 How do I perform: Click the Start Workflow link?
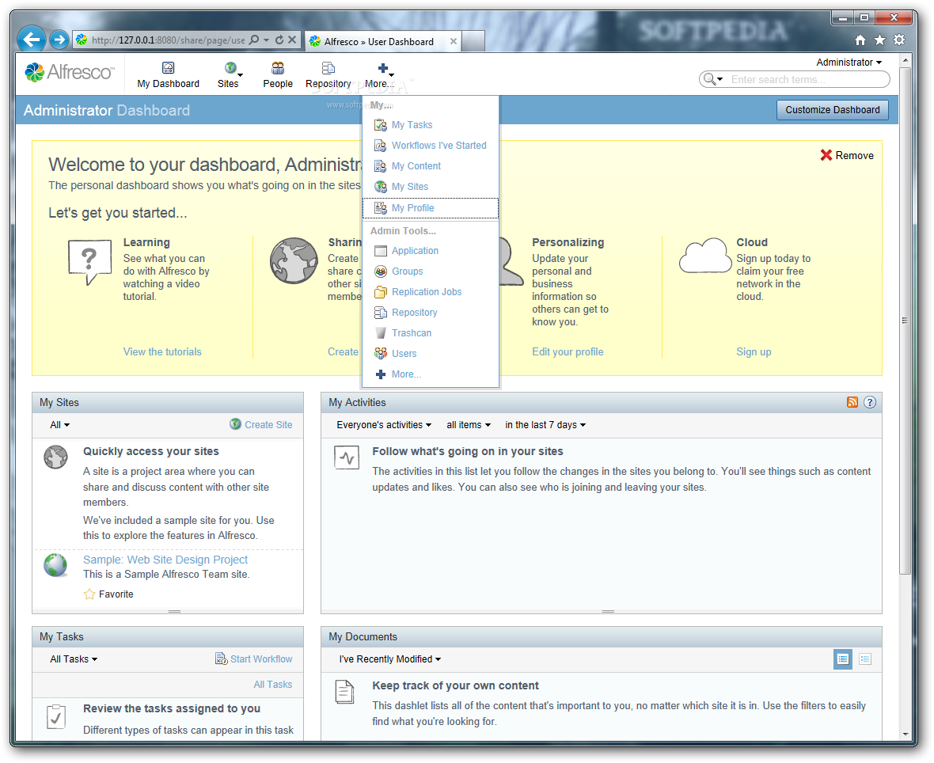(x=261, y=659)
